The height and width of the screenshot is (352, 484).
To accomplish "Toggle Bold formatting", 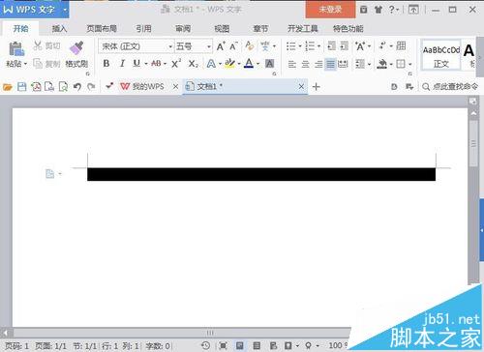I will (106, 64).
